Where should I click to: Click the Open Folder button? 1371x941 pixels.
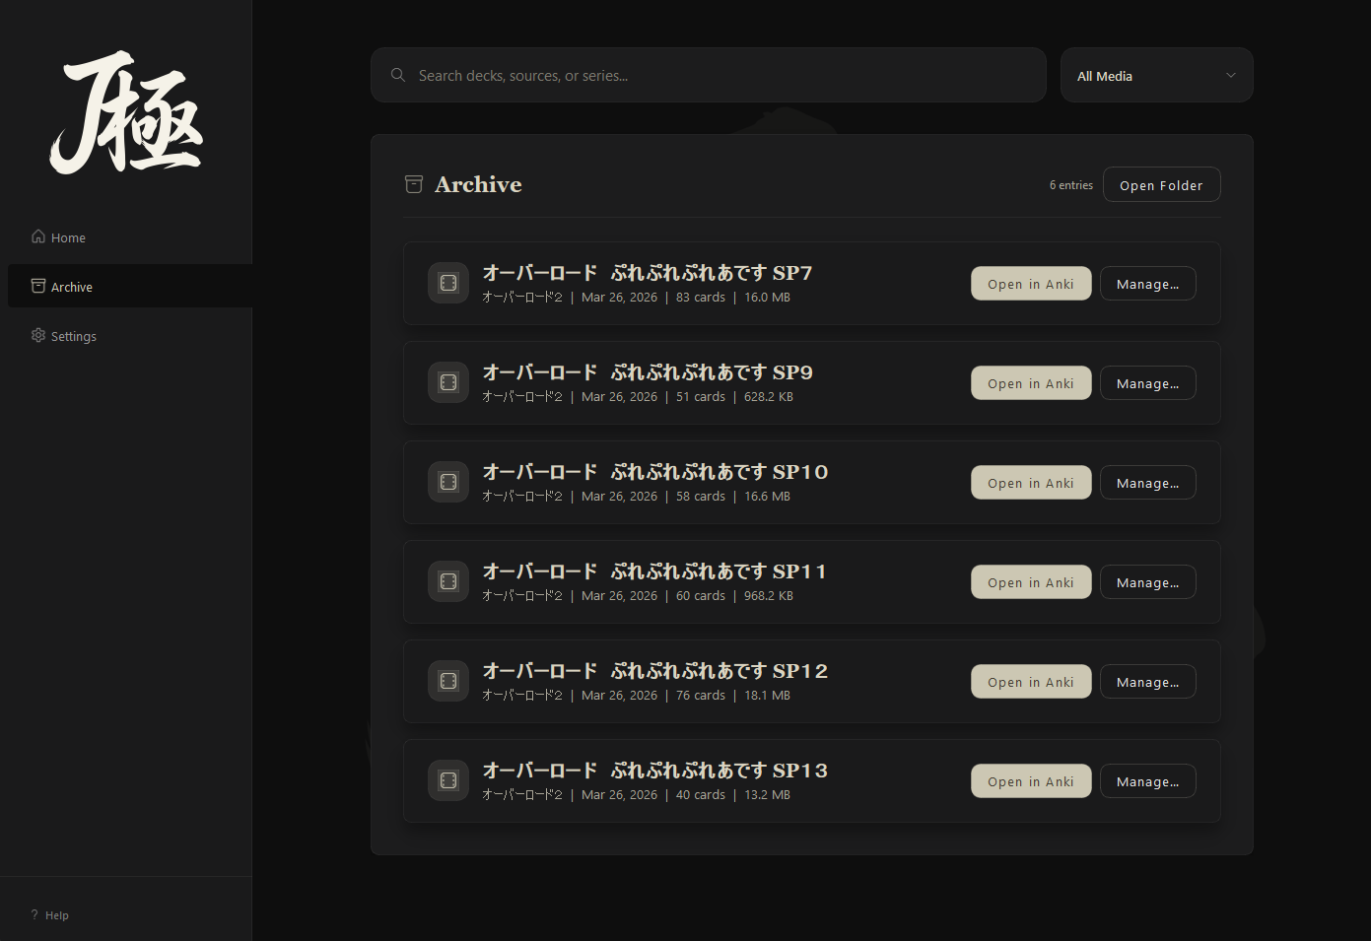tap(1161, 184)
